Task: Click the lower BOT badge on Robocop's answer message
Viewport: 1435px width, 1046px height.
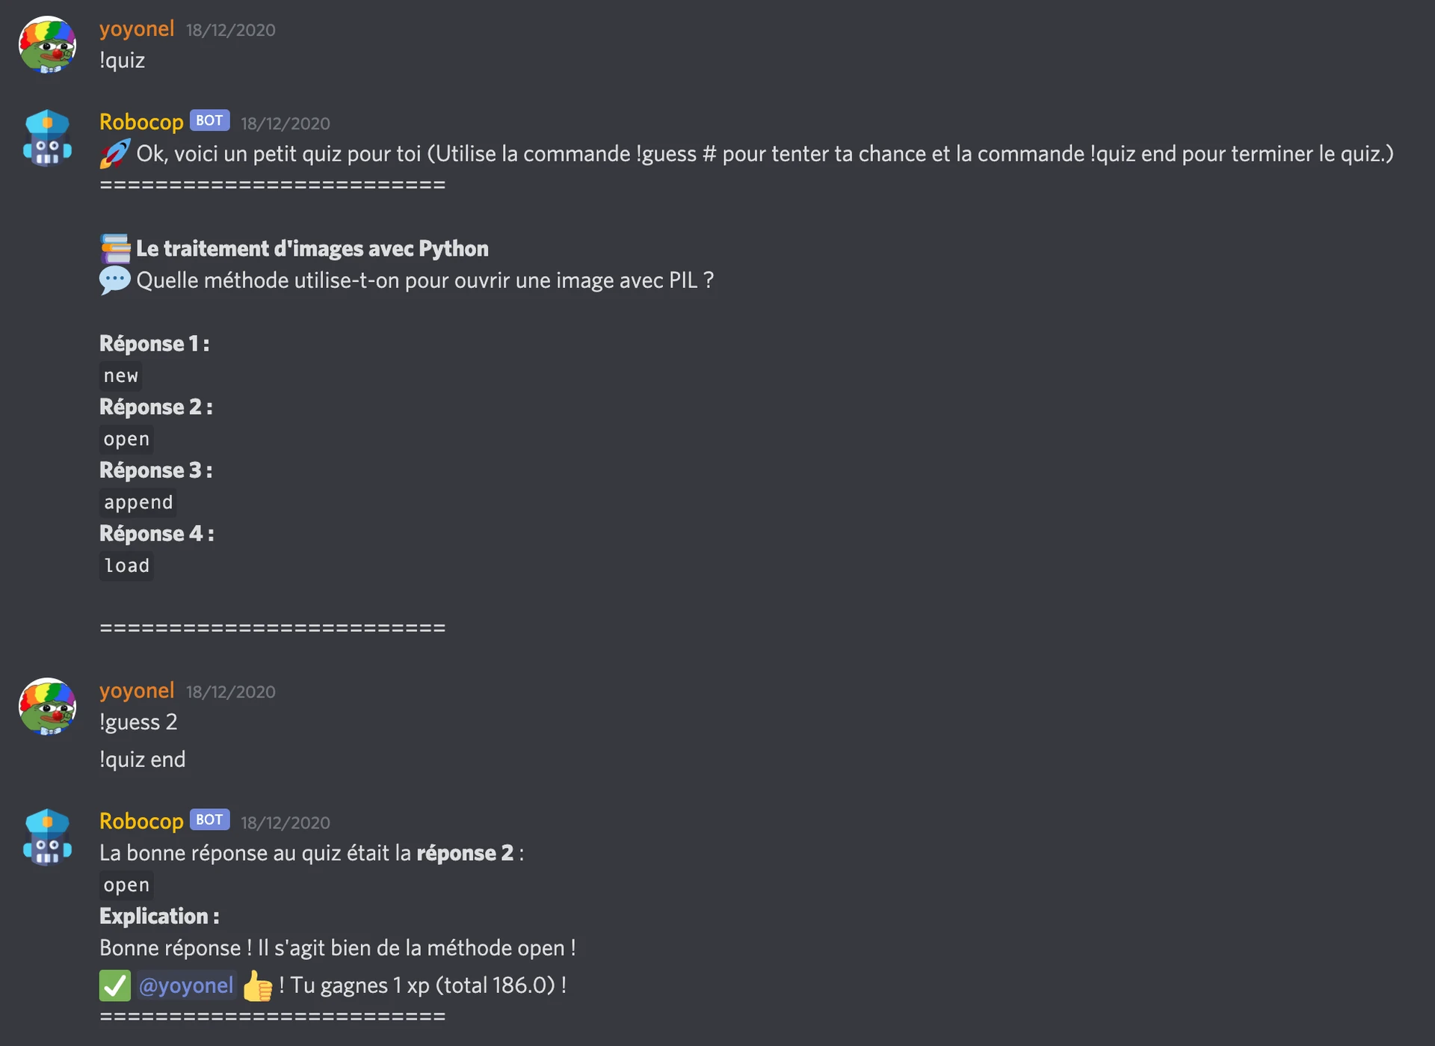Action: coord(209,819)
